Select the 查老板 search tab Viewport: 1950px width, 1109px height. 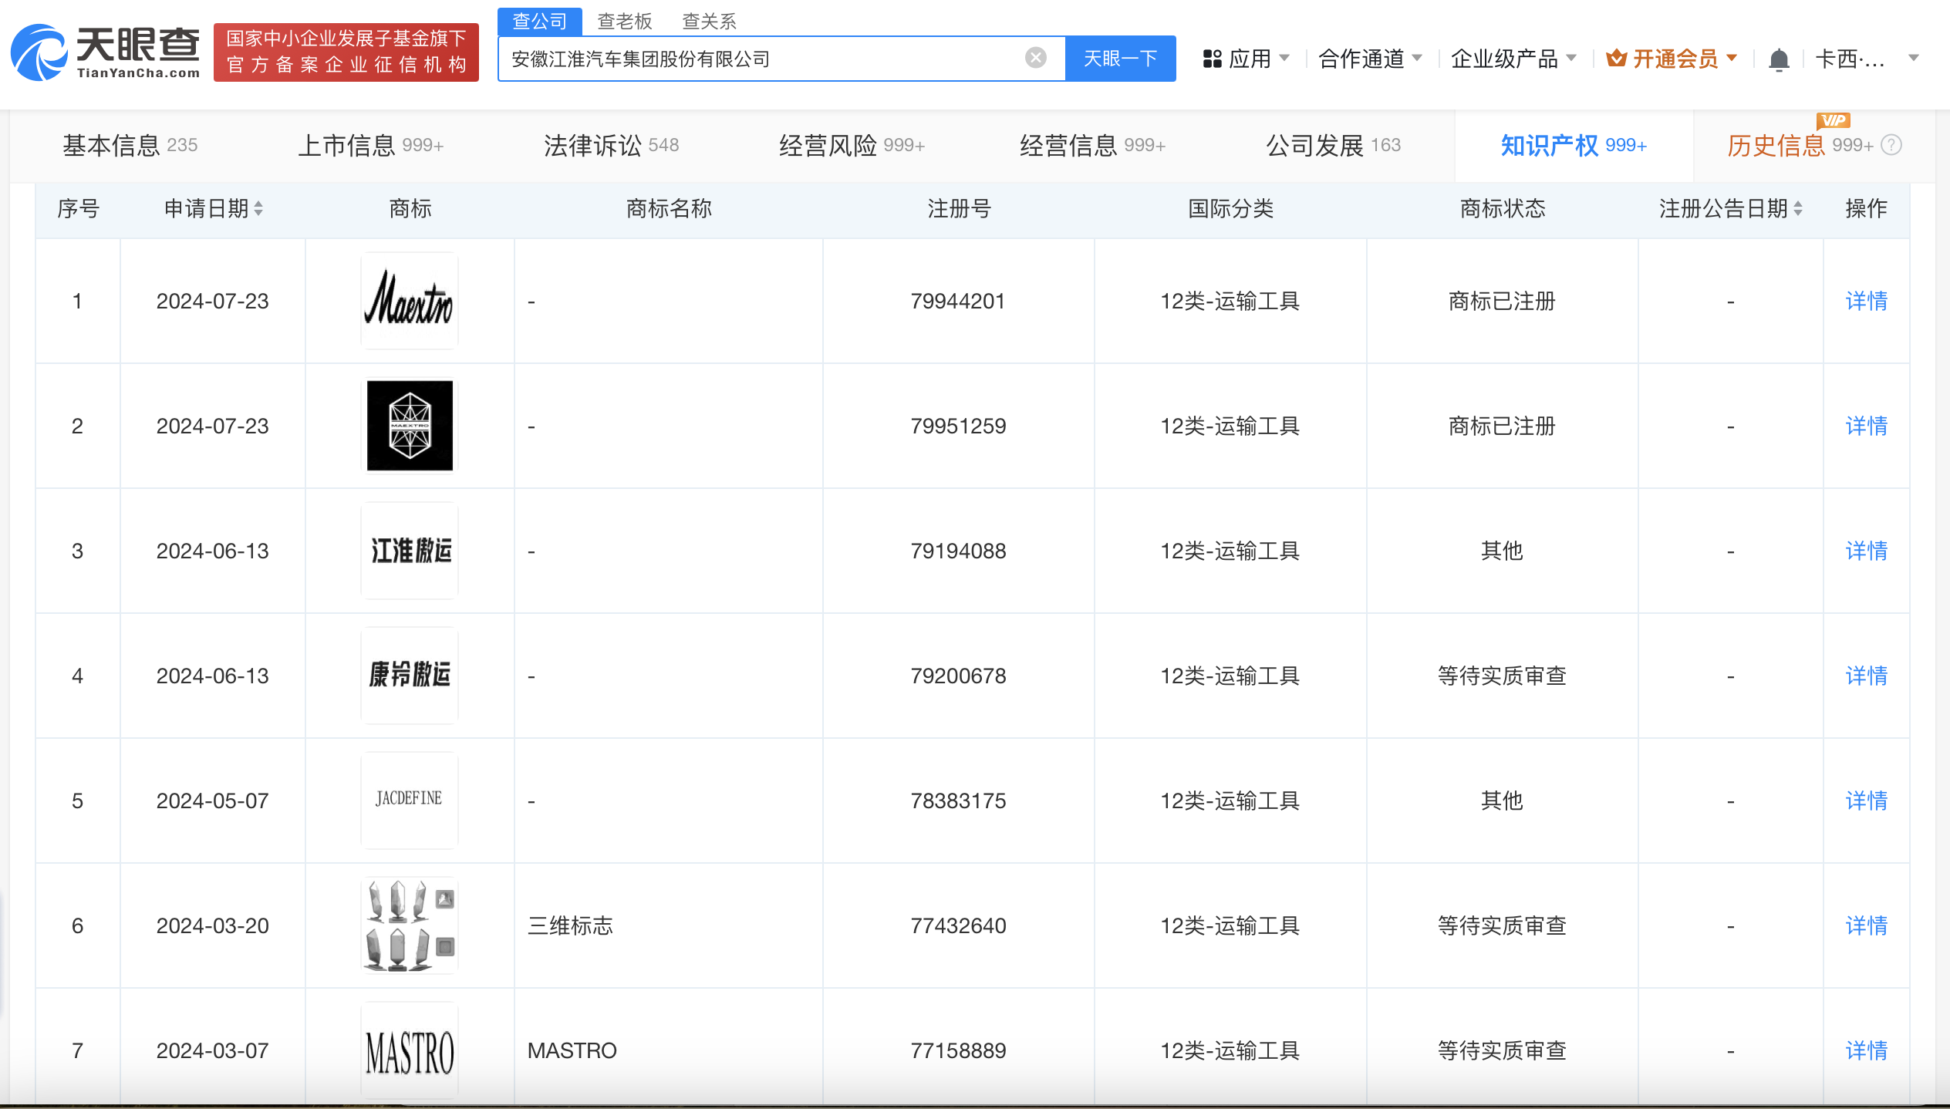(x=624, y=22)
